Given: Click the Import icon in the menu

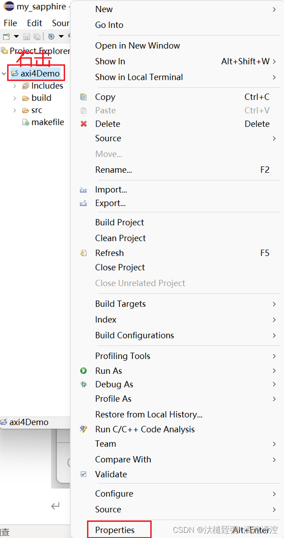Looking at the screenshot, I should click(84, 190).
